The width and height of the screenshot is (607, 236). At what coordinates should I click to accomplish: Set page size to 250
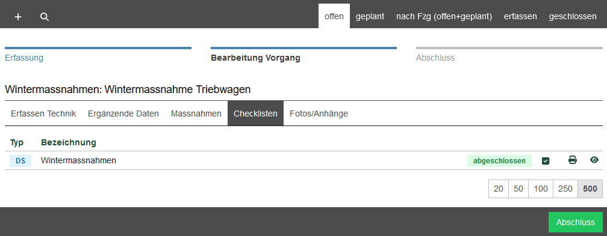pos(565,189)
